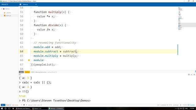Click the ENG language indicator
The width and height of the screenshot is (196, 110).
coord(187,108)
